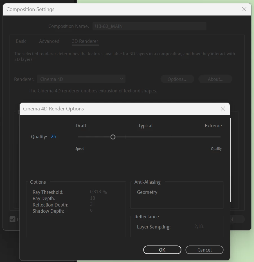The width and height of the screenshot is (254, 262).
Task: Switch to the Advanced tab
Action: (x=49, y=41)
